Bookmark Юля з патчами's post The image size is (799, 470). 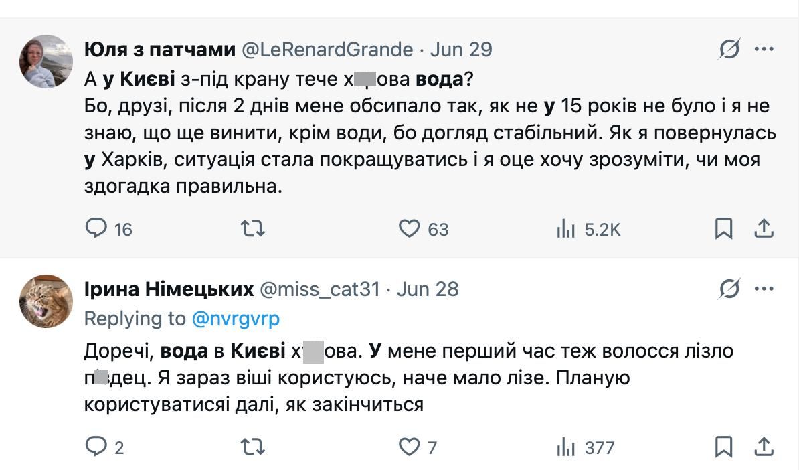click(x=723, y=229)
